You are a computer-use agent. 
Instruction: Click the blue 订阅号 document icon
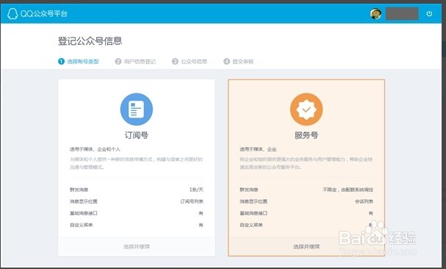tap(137, 110)
